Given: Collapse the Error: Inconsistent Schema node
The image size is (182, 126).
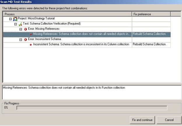Looking at the screenshot, I should (21, 39).
